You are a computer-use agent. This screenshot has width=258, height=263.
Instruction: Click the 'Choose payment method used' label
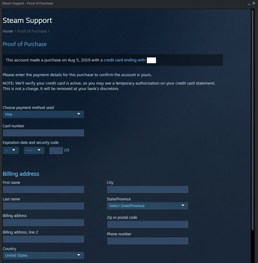28,107
